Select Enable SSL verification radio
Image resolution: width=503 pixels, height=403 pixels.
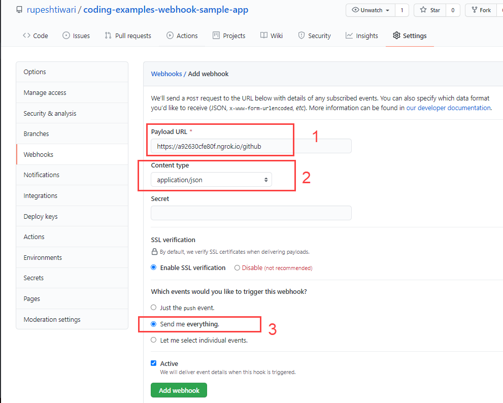(x=154, y=267)
